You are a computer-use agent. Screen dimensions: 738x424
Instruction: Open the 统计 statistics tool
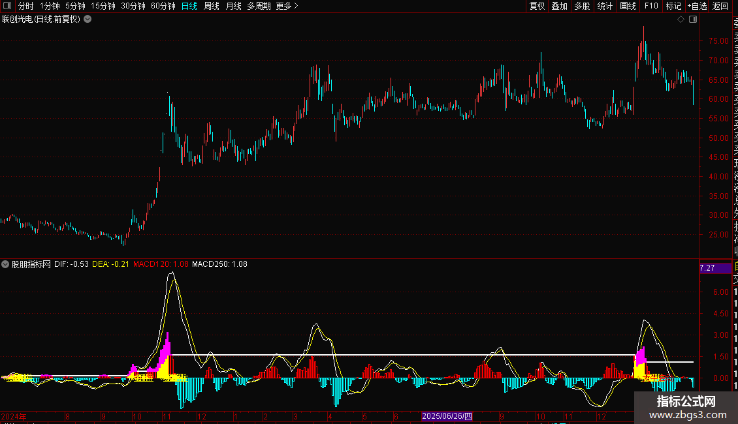click(x=605, y=6)
